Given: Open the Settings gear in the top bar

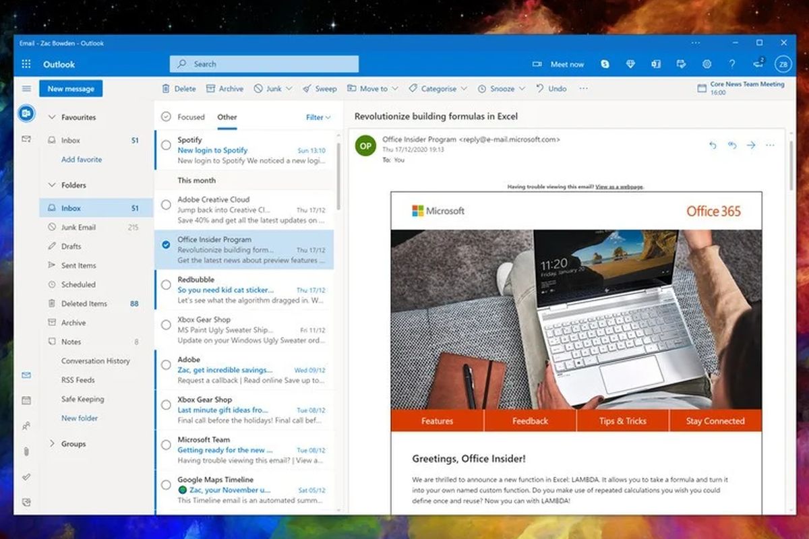Looking at the screenshot, I should point(707,64).
